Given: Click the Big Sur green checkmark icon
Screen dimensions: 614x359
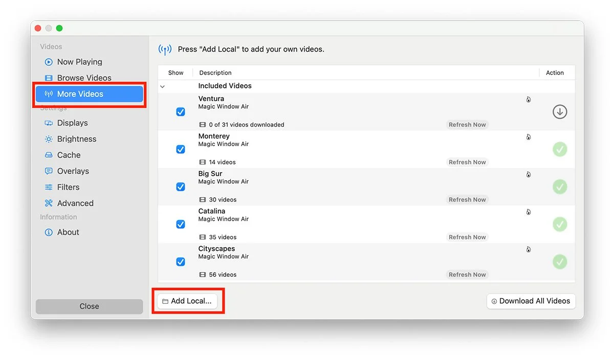Looking at the screenshot, I should coord(560,187).
